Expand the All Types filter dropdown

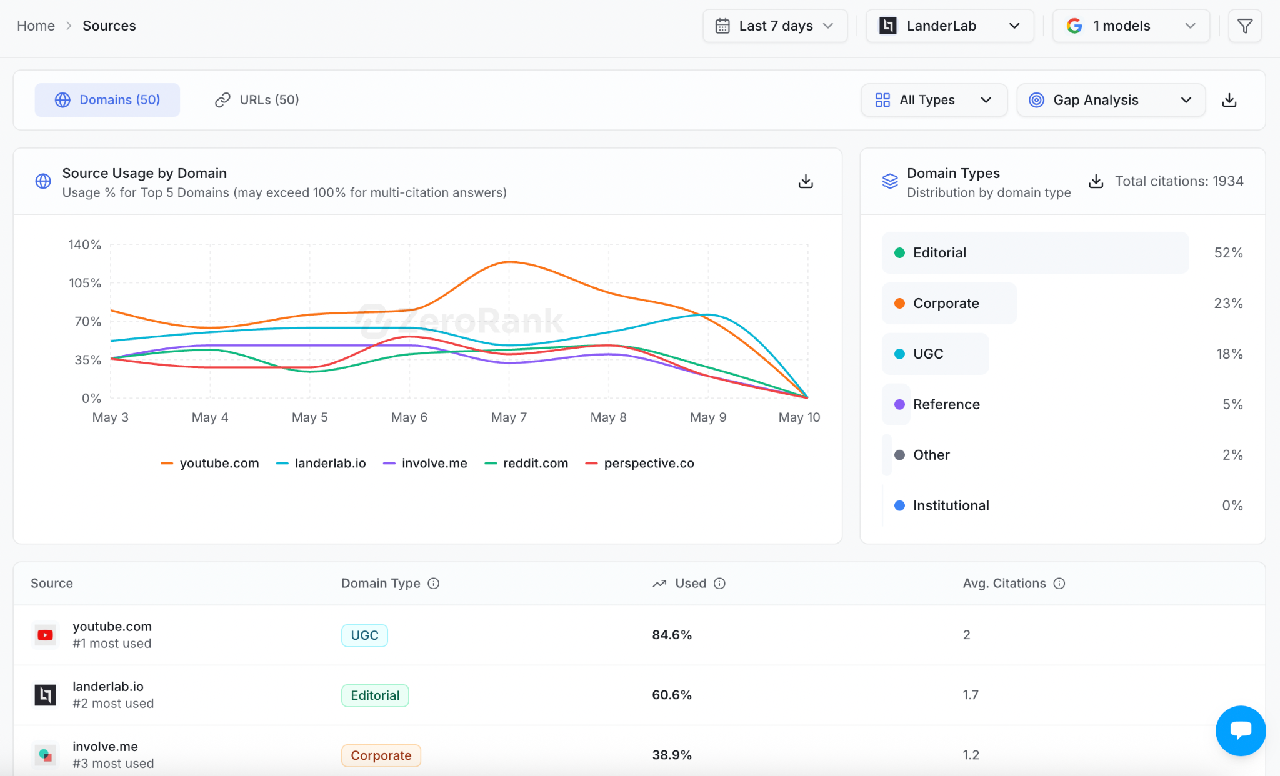pos(933,100)
